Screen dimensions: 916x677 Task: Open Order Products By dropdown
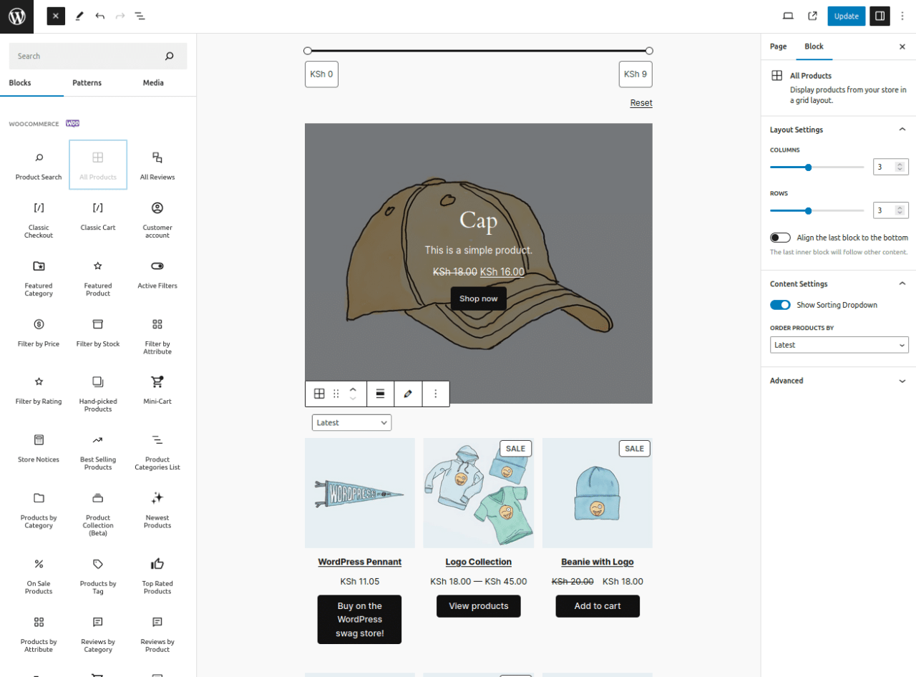point(839,345)
